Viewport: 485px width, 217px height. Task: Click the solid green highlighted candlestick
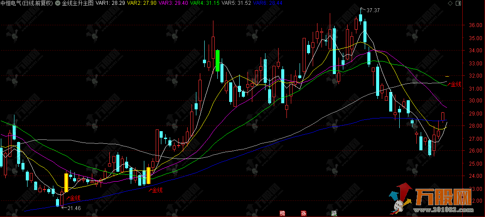tap(217, 61)
